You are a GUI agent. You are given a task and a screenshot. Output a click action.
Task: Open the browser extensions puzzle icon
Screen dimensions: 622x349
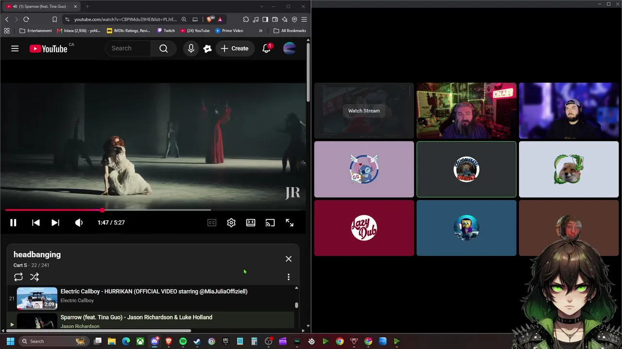pyautogui.click(x=246, y=19)
